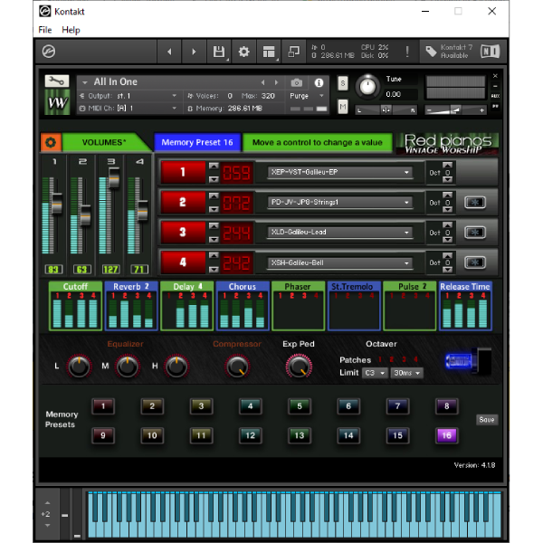Close the instrument with X icon

(x=495, y=76)
